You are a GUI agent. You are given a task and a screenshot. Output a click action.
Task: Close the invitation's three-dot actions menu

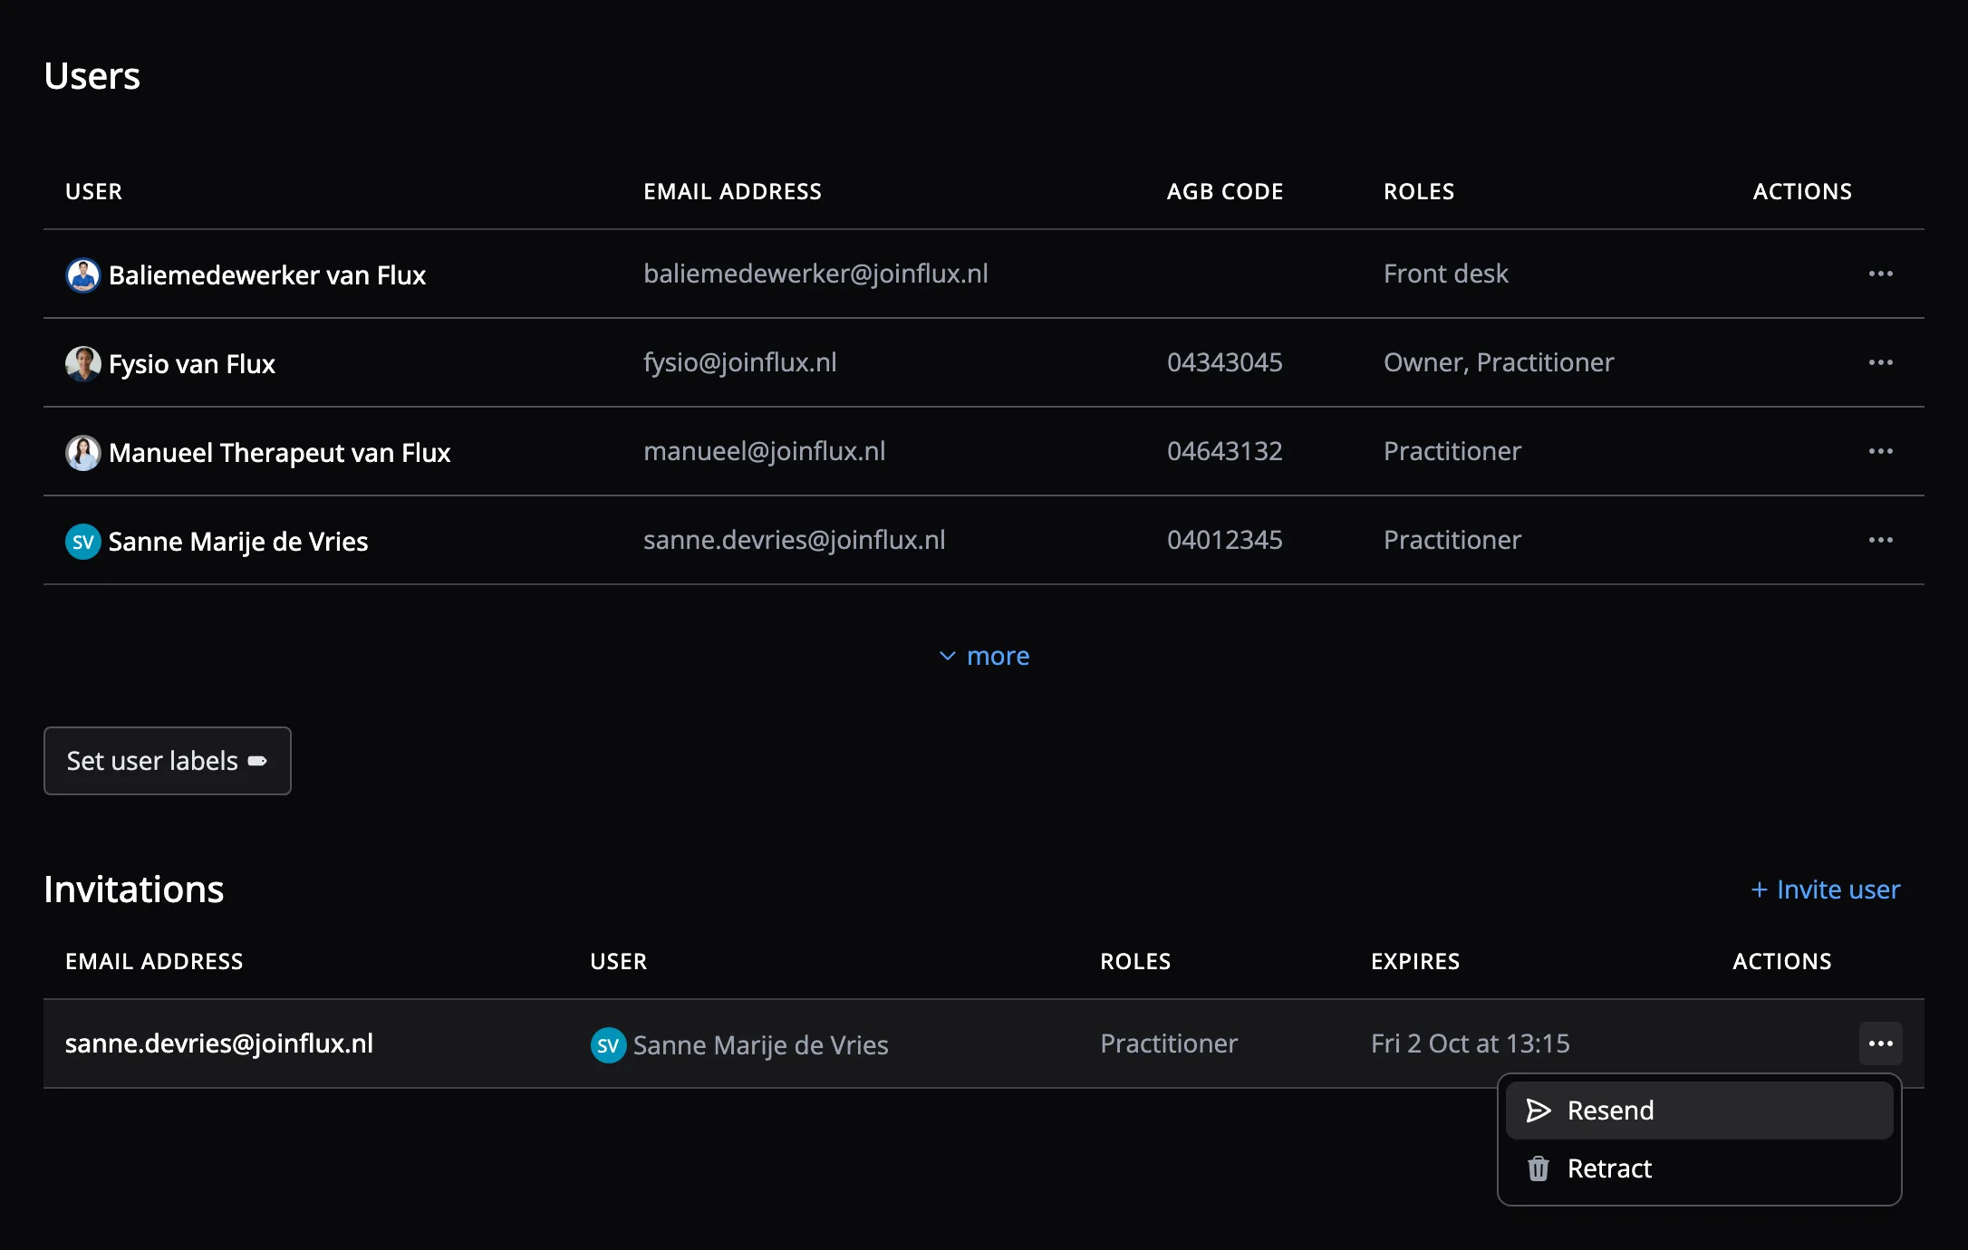coord(1880,1043)
